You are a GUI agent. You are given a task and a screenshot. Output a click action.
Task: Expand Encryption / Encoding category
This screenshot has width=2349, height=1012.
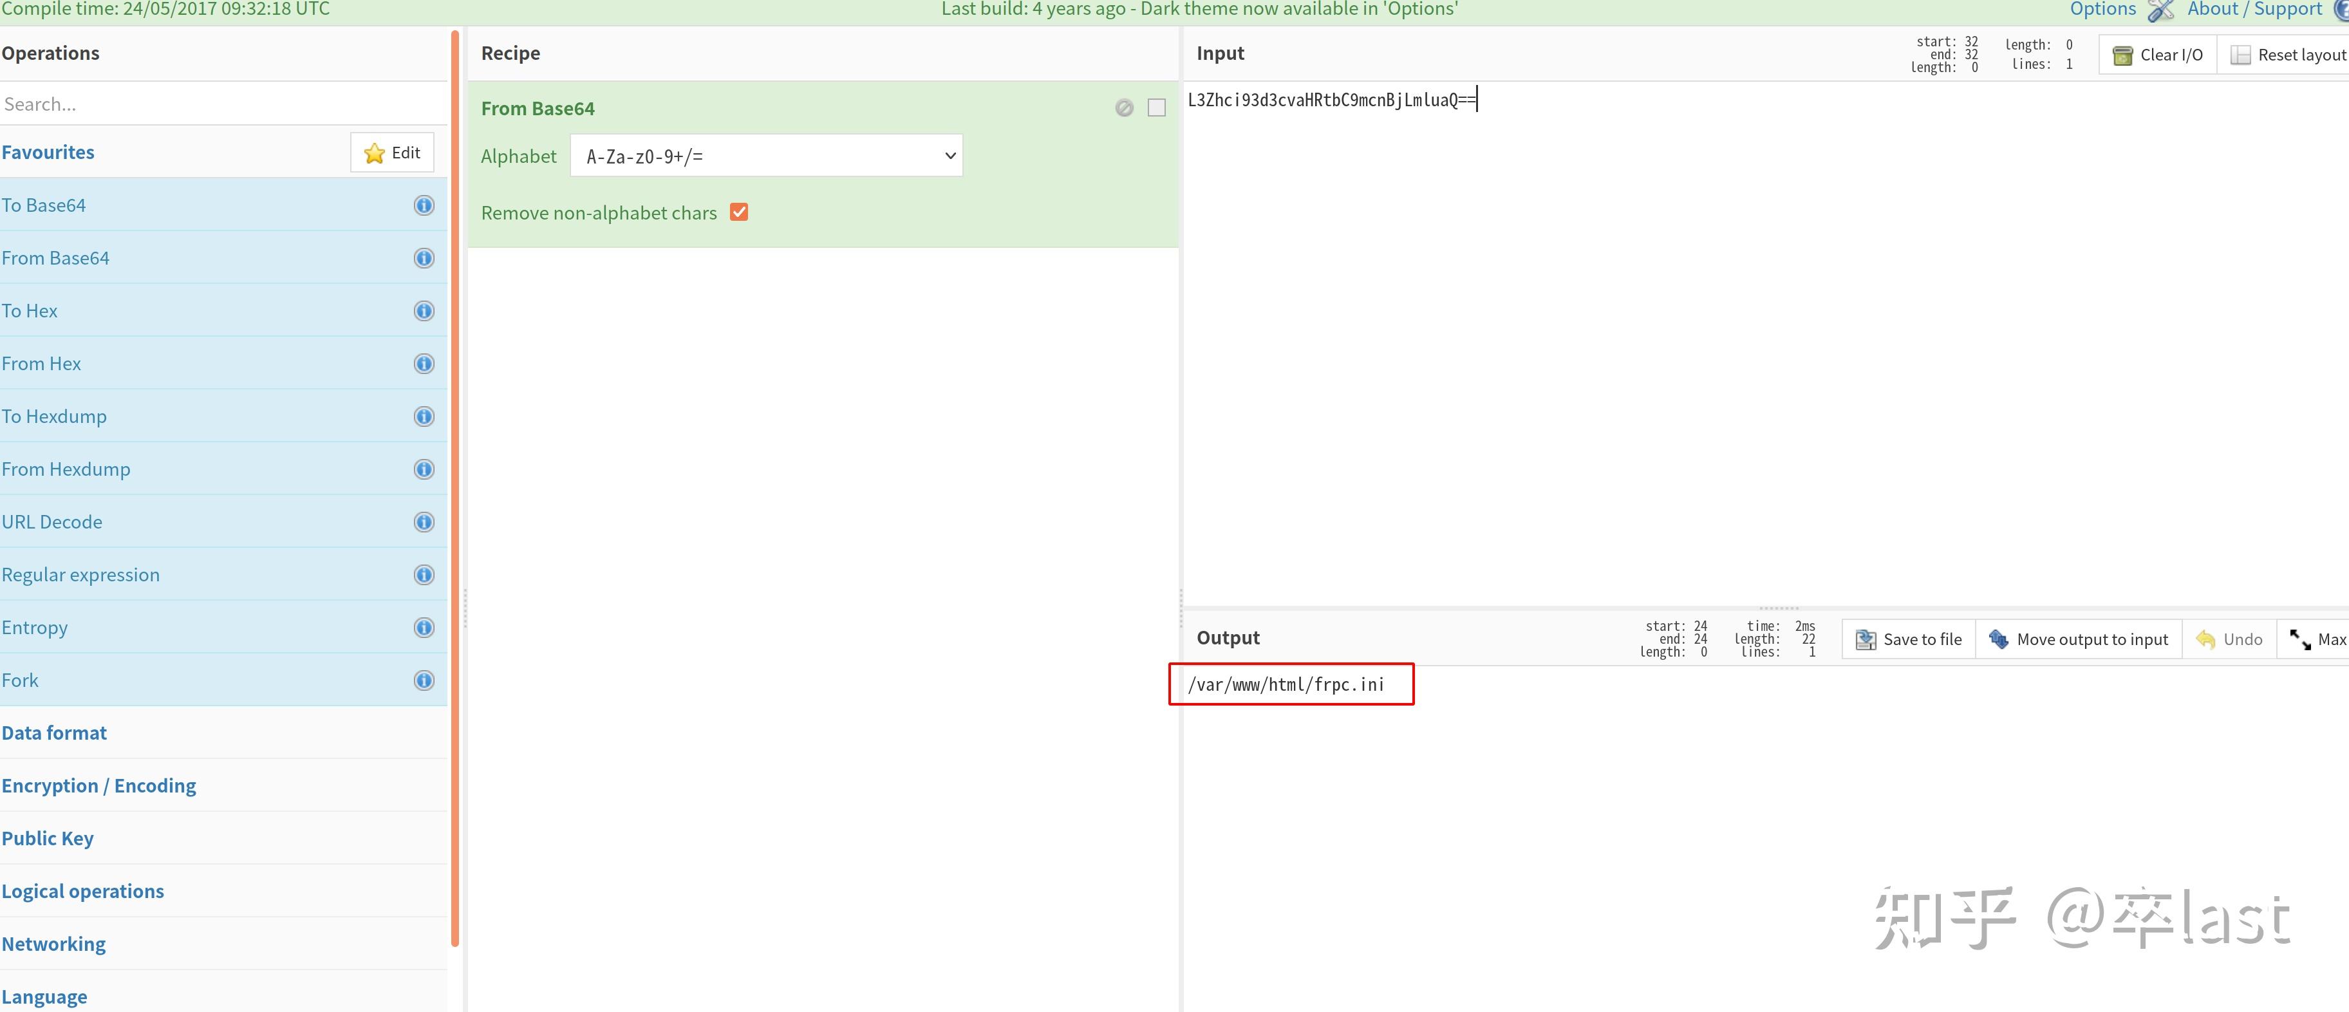click(98, 786)
